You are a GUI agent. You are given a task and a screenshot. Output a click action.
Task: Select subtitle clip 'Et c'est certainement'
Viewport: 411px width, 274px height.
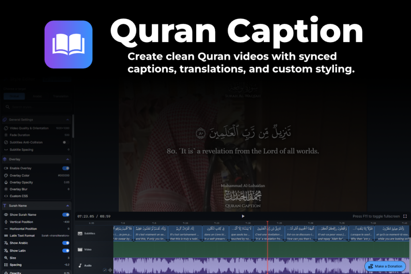click(185, 233)
